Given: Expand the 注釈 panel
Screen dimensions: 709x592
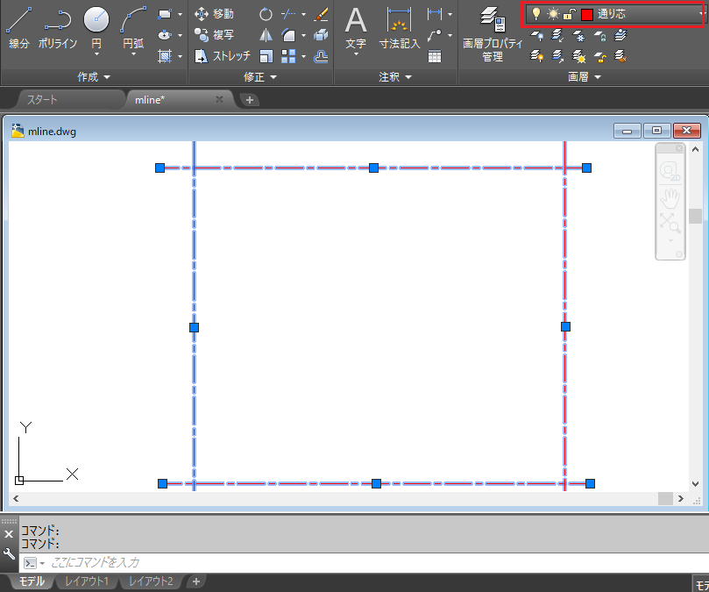Looking at the screenshot, I should click(x=395, y=77).
